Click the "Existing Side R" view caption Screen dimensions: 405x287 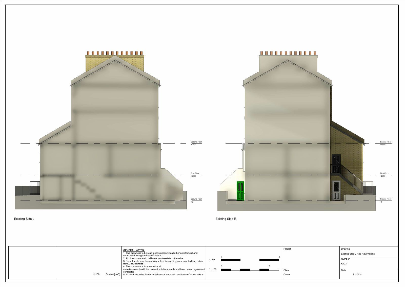[x=226, y=219]
